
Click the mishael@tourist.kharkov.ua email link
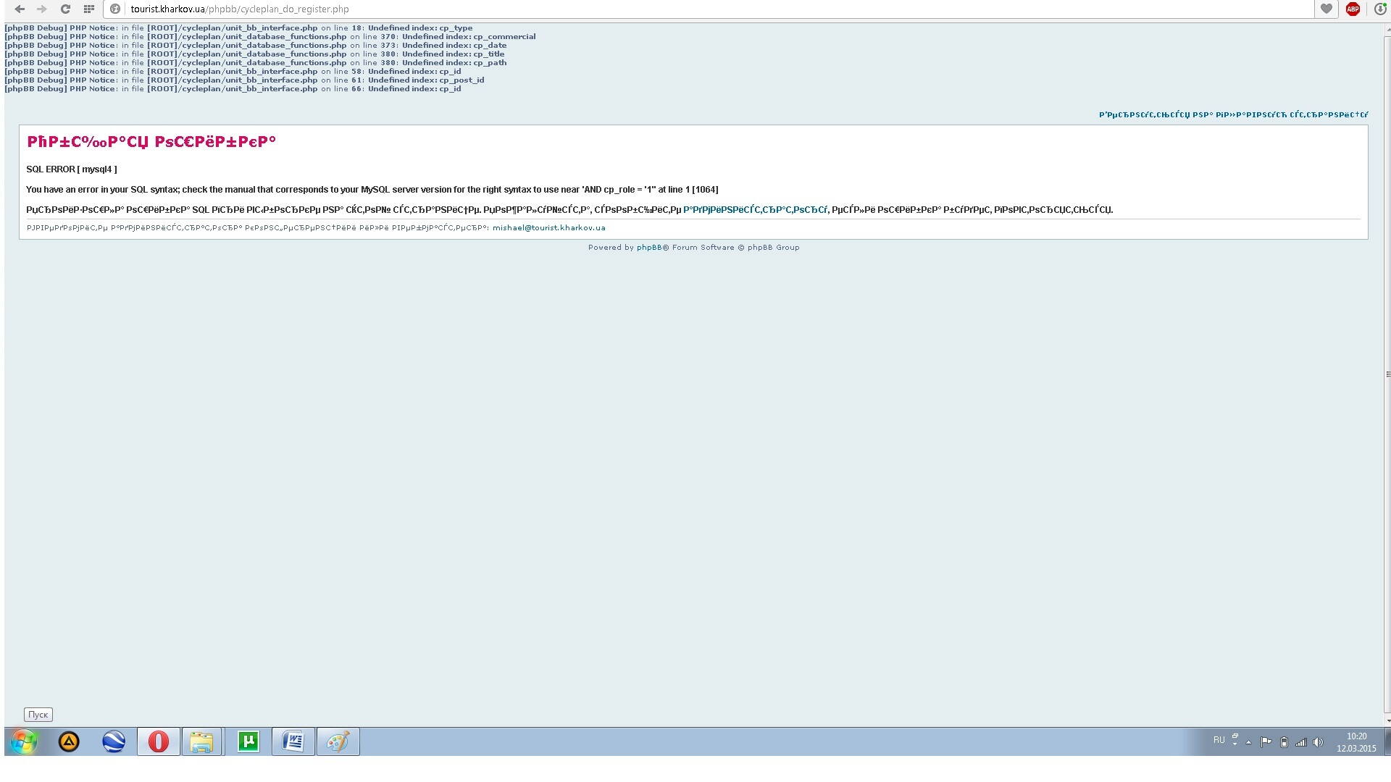[x=548, y=227]
